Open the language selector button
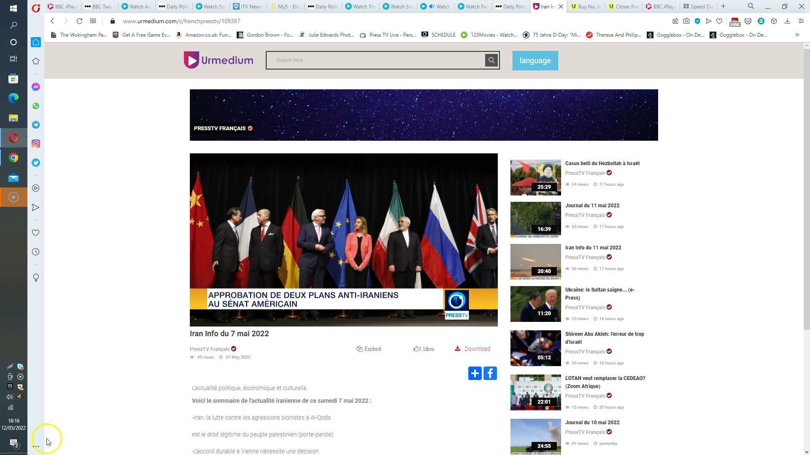 tap(535, 61)
